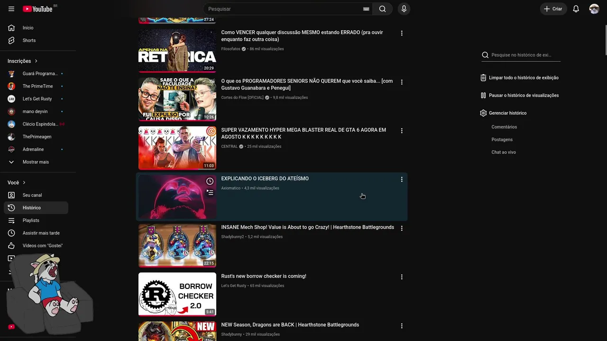Open options for NEW Season Dragons video

402,326
